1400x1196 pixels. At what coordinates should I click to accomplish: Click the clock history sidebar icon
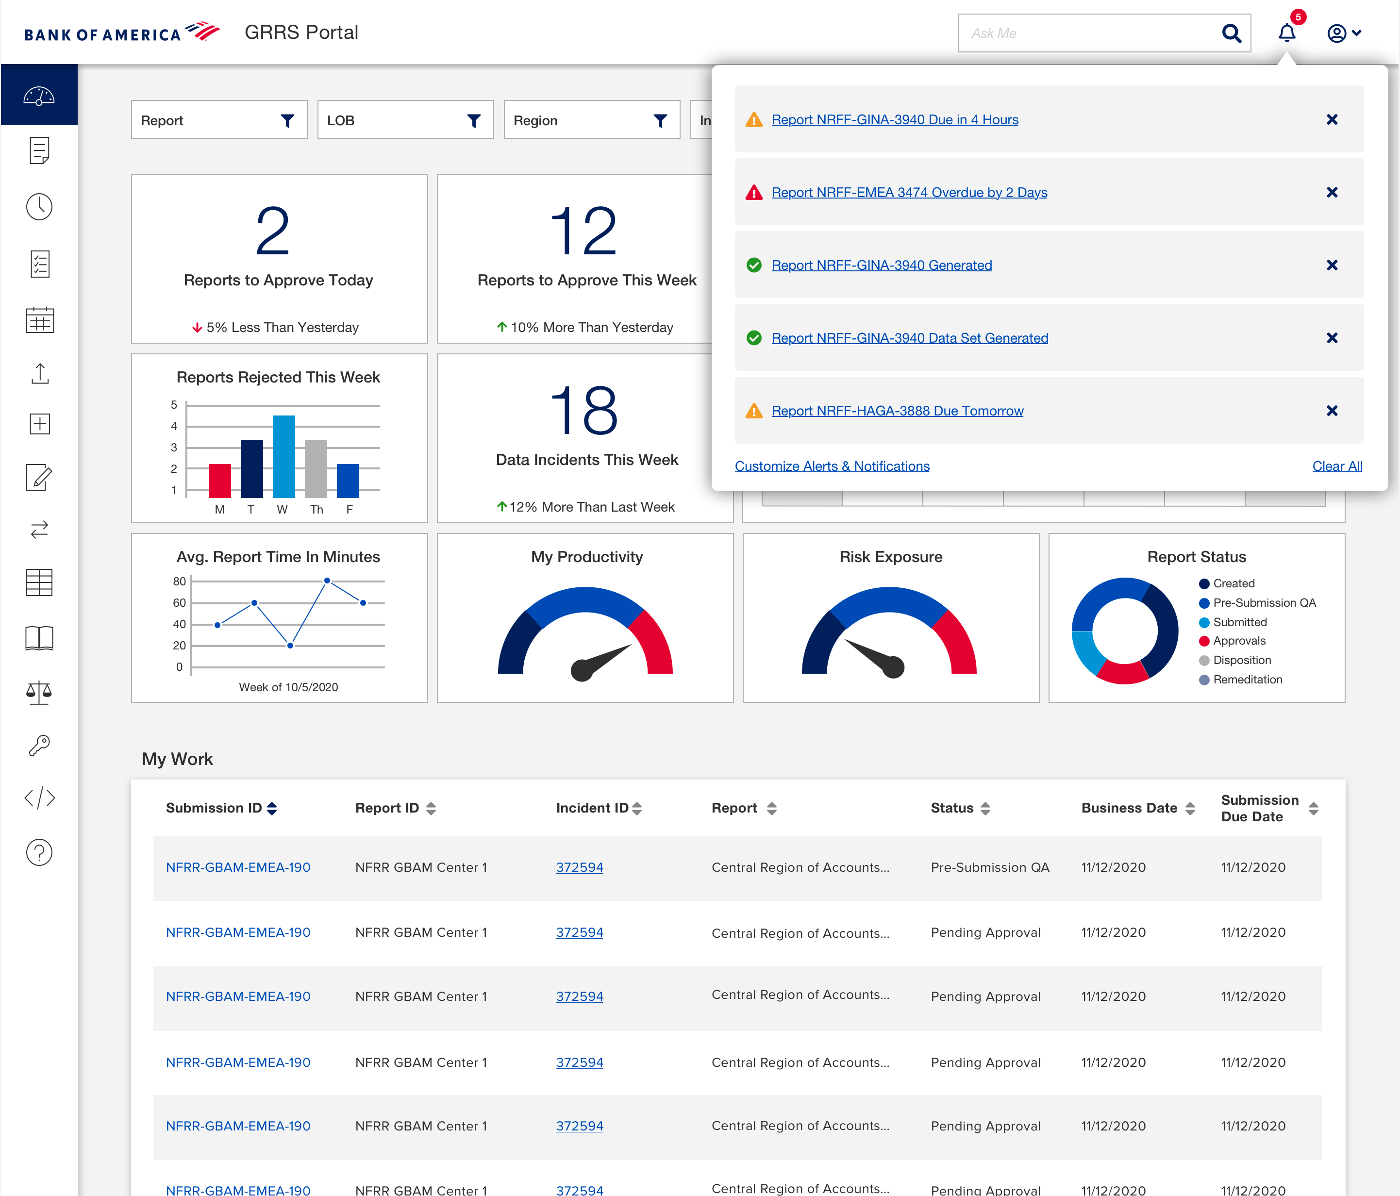[x=39, y=207]
